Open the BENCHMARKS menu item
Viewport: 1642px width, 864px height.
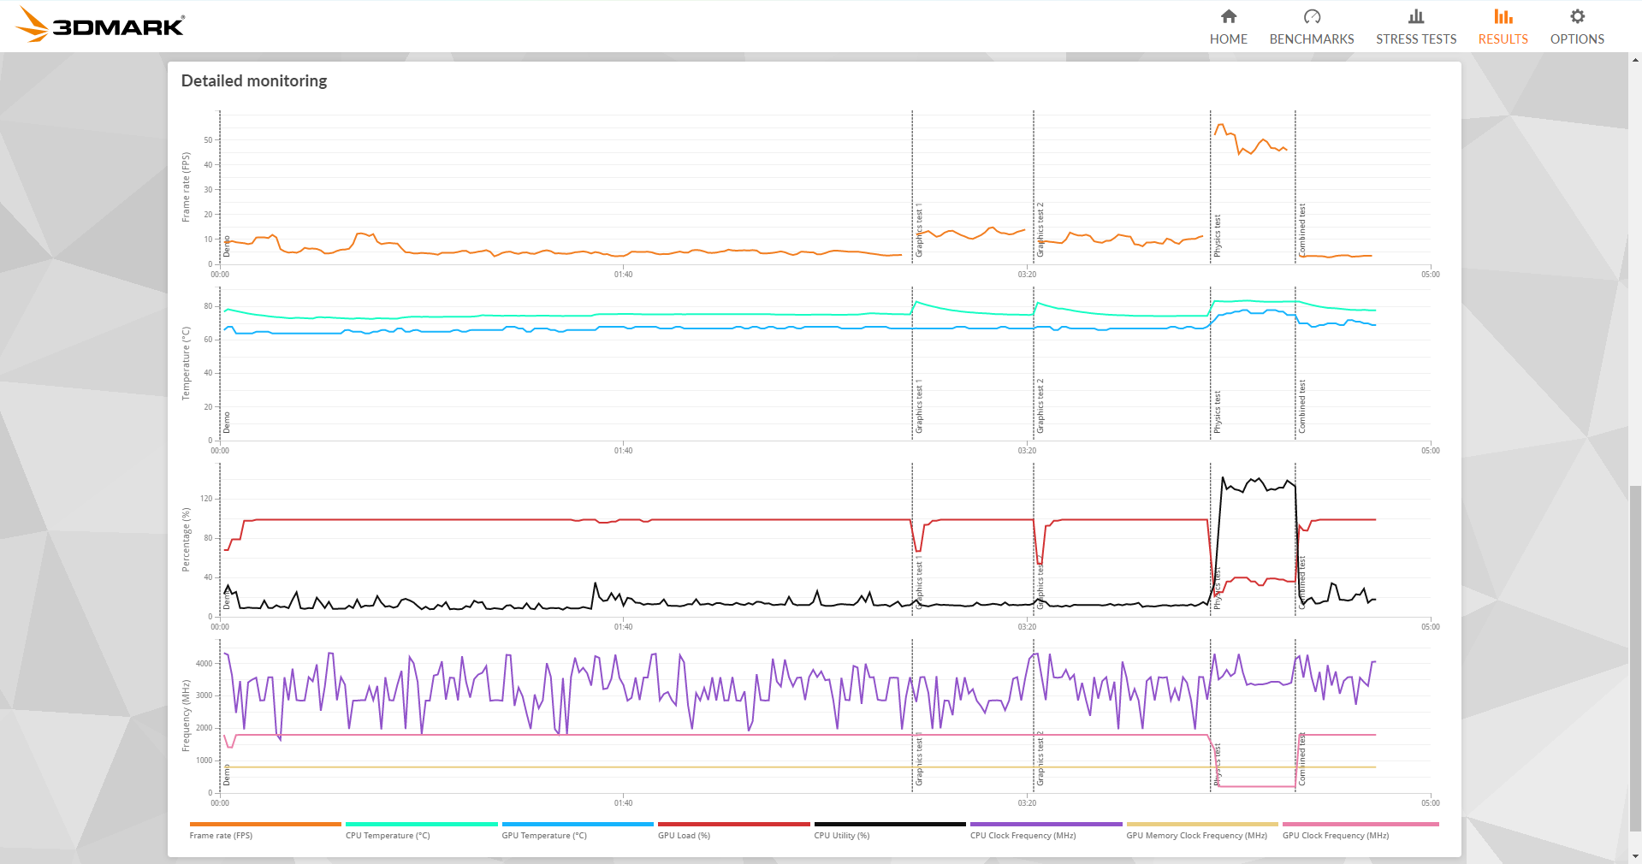[1311, 38]
